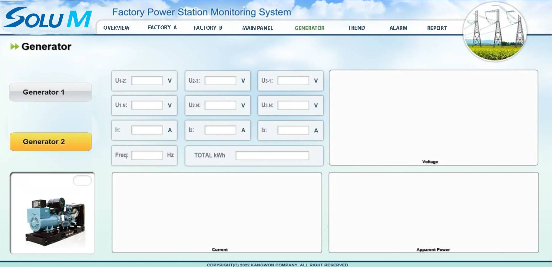View the TREND page
This screenshot has width=552, height=267.
click(x=356, y=28)
